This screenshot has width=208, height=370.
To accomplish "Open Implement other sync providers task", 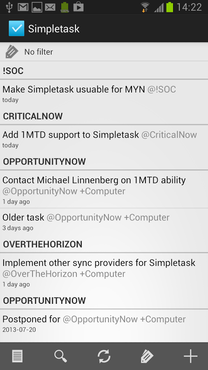I will point(104,272).
